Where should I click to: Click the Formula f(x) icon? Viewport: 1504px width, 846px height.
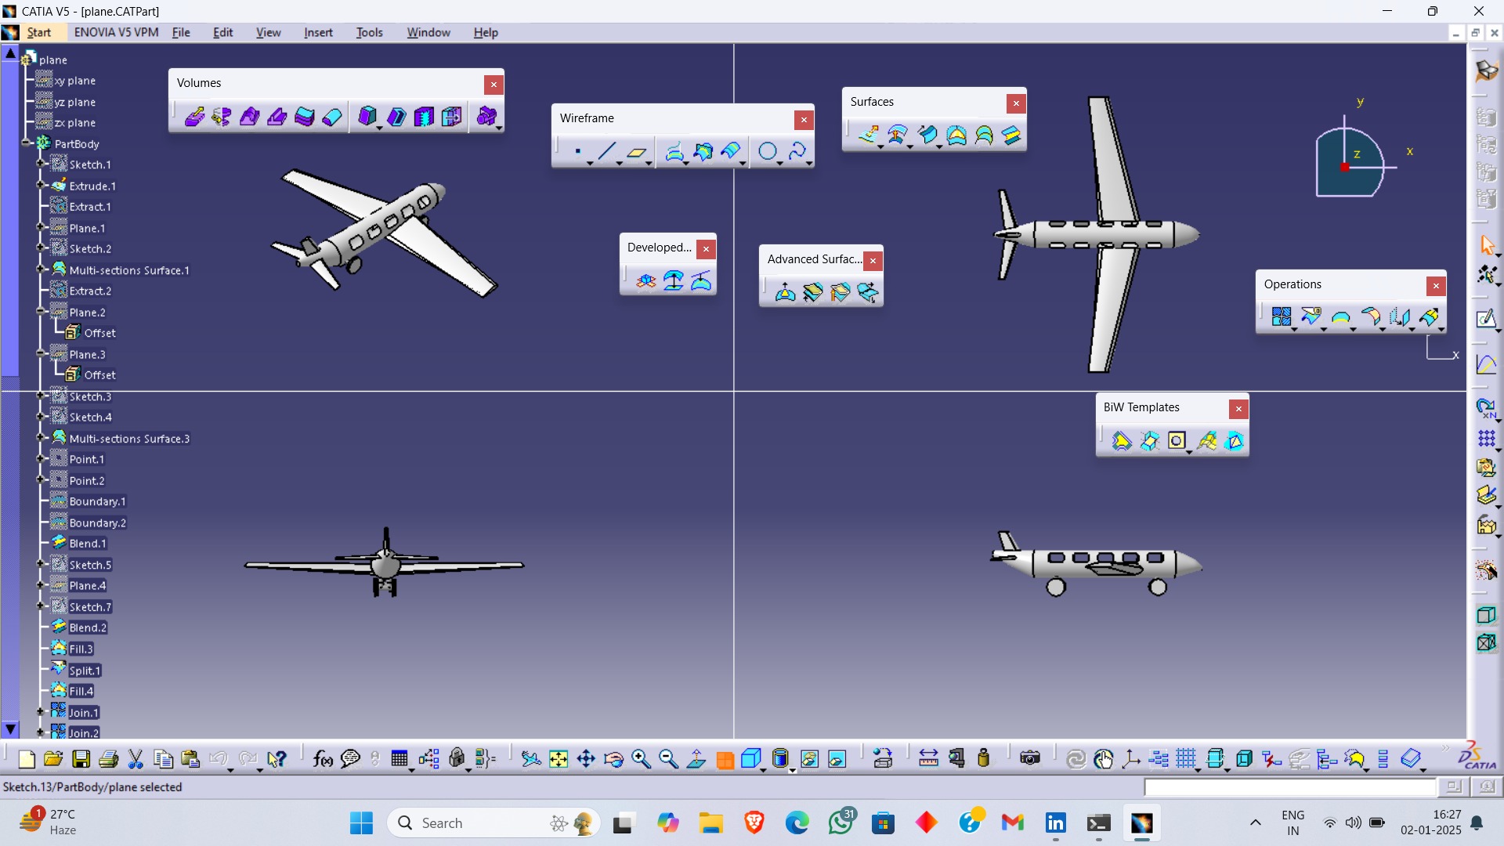(323, 758)
